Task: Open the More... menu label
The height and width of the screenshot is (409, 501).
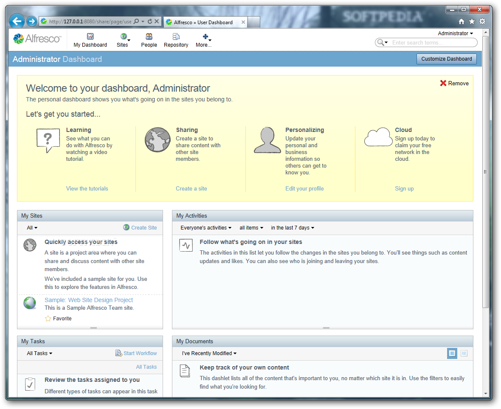Action: pos(203,45)
